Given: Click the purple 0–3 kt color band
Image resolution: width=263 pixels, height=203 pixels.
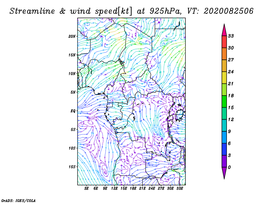Looking at the screenshot, I should (224, 161).
